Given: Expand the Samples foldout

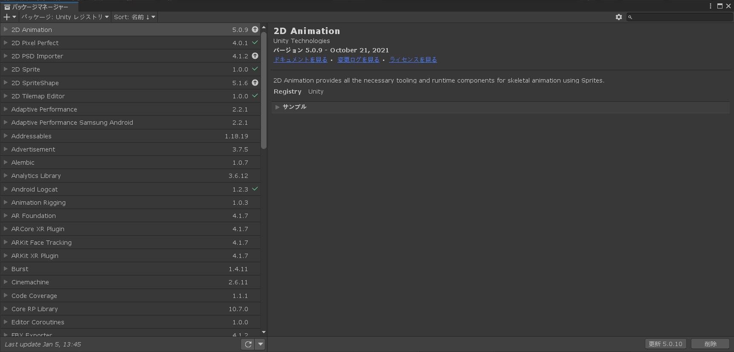Looking at the screenshot, I should 277,107.
